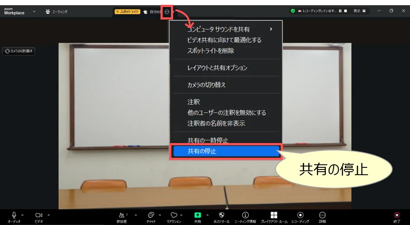
Task: Expand the コンピュータ サウンドを共有 submenu
Action: click(x=271, y=29)
